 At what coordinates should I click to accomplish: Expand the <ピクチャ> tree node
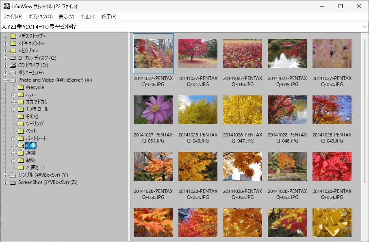[x=5, y=51]
